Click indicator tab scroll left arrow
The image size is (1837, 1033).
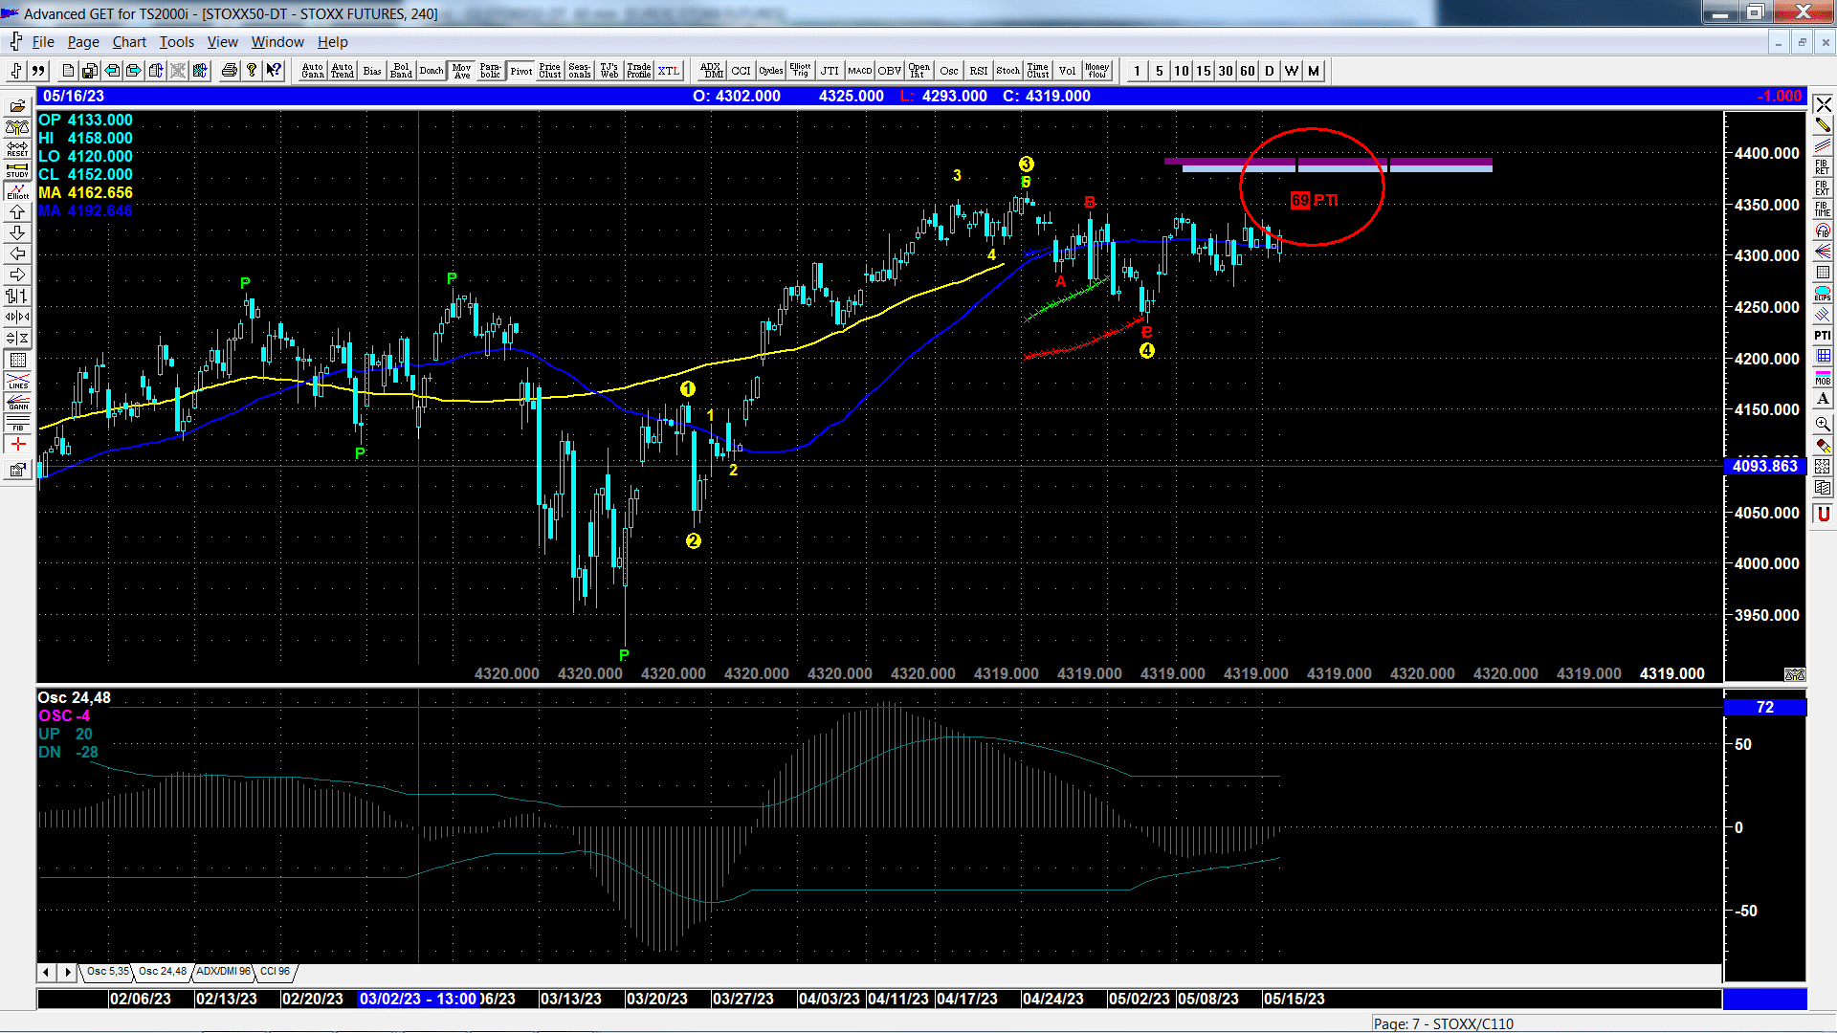tap(46, 972)
